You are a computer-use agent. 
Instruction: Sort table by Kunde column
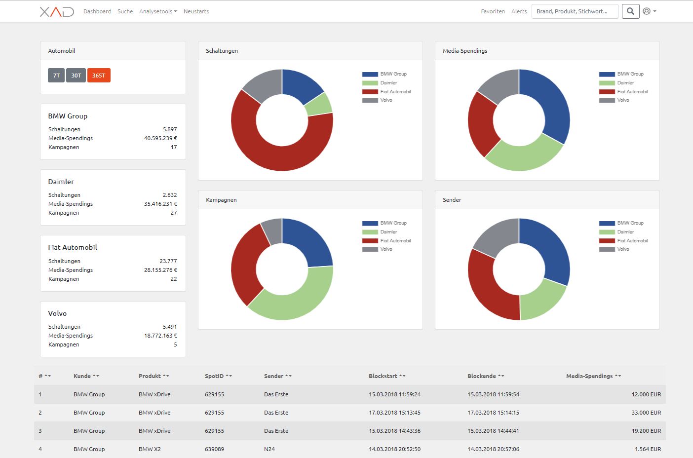86,376
